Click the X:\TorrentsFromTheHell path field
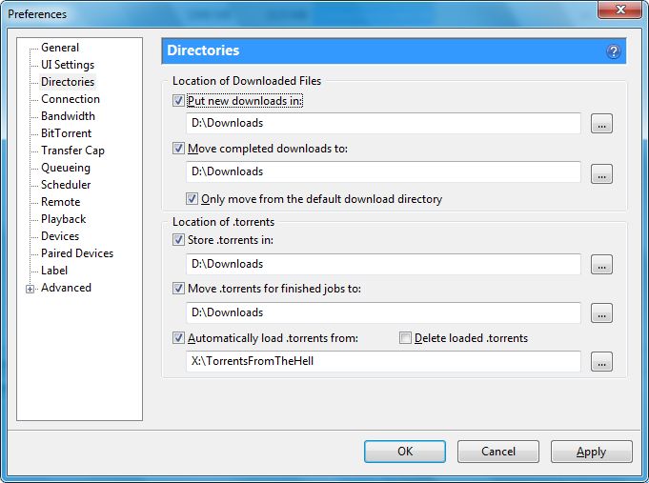Viewport: 649px width, 483px height. 383,362
